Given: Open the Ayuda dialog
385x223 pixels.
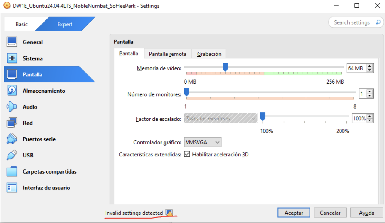Looking at the screenshot, I should point(366,213).
